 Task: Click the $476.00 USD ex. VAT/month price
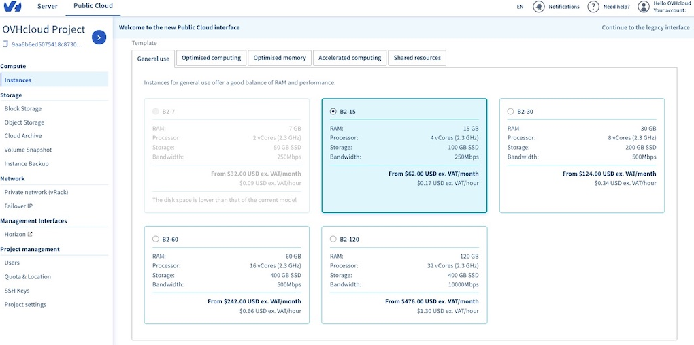point(432,301)
